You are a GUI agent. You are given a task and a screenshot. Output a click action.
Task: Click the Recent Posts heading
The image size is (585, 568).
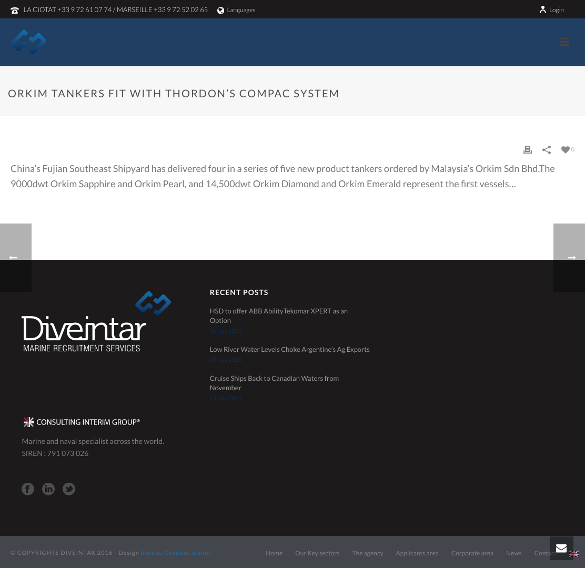tap(239, 292)
